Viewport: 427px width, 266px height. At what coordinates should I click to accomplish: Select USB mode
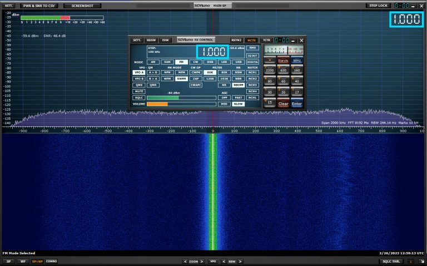239,62
